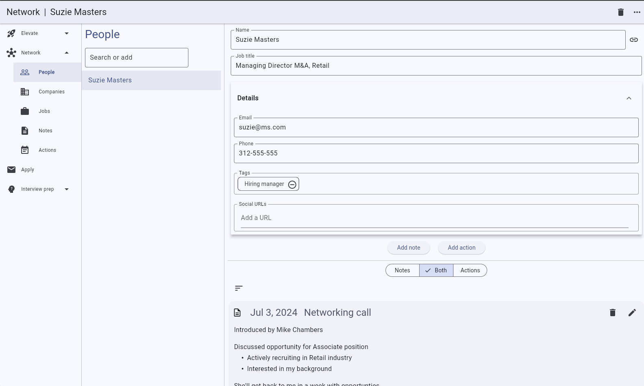The height and width of the screenshot is (386, 644).
Task: Collapse the Details panel
Action: coord(629,98)
